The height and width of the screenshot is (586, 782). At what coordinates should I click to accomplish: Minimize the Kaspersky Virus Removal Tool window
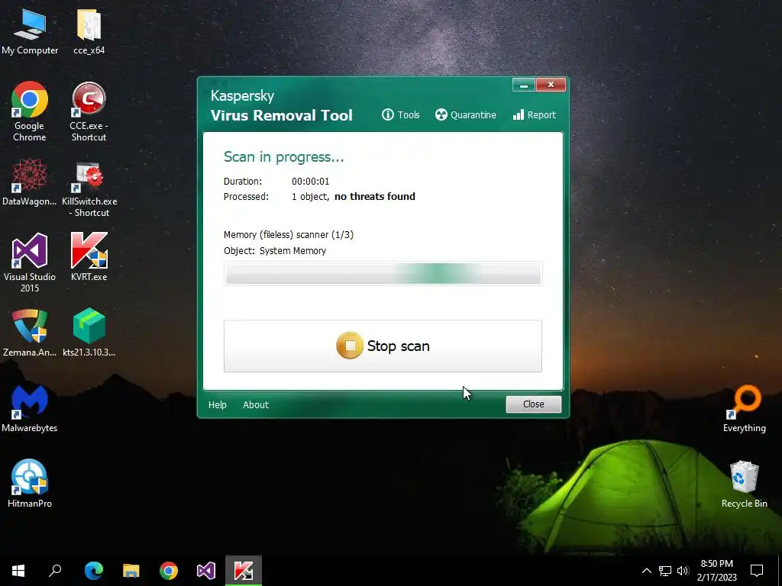[x=524, y=85]
